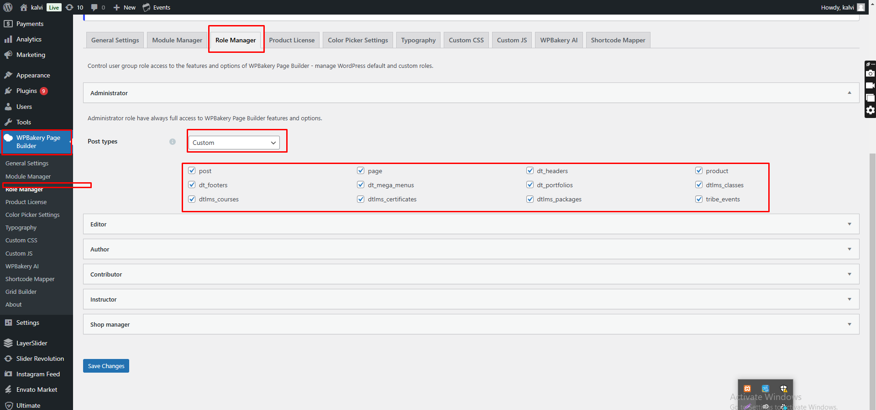Switch to the Module Manager tab

(177, 40)
